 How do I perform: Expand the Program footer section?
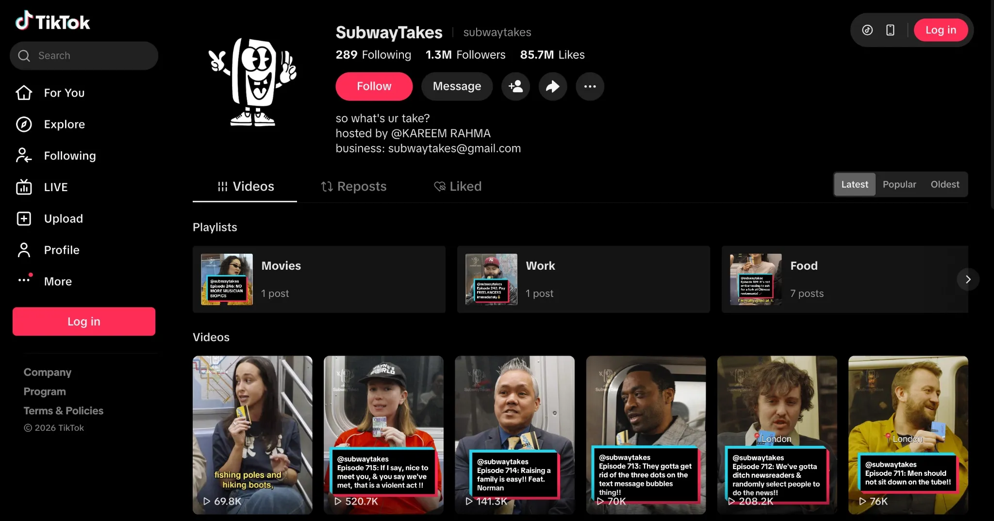coord(45,391)
